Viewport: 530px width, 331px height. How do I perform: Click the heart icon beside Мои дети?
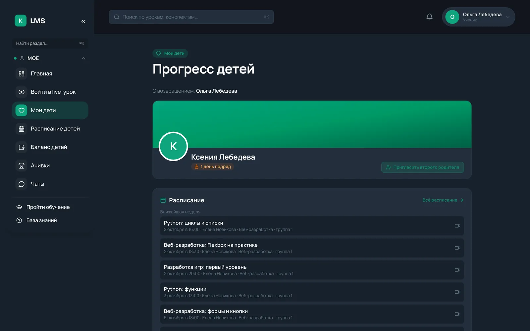22,110
